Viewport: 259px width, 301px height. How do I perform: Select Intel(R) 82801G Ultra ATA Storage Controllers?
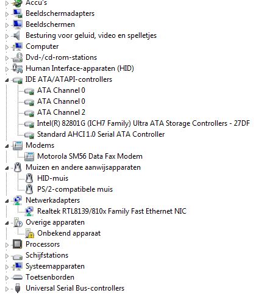pyautogui.click(x=143, y=123)
